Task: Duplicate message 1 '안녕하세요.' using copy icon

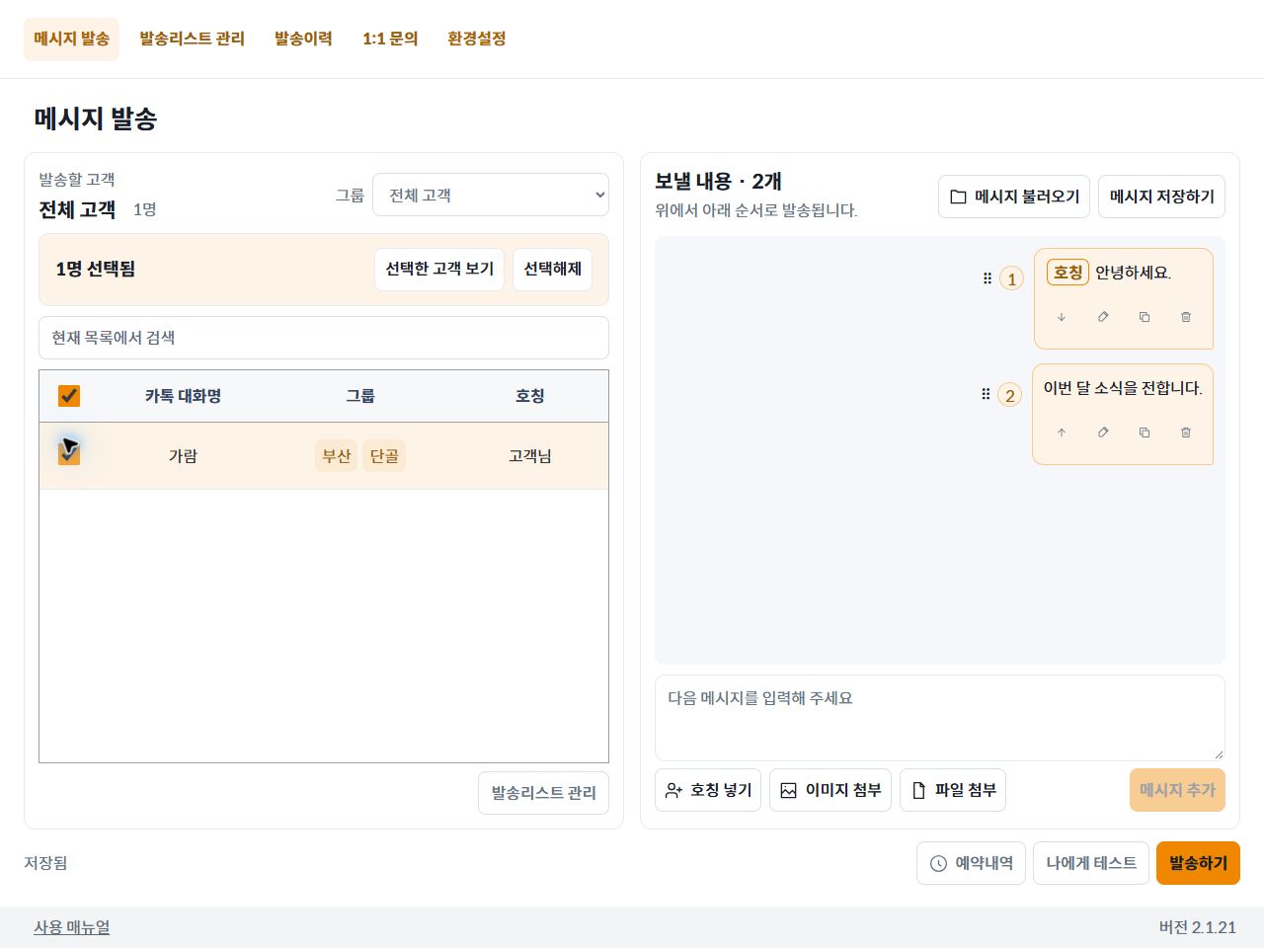Action: point(1145,317)
